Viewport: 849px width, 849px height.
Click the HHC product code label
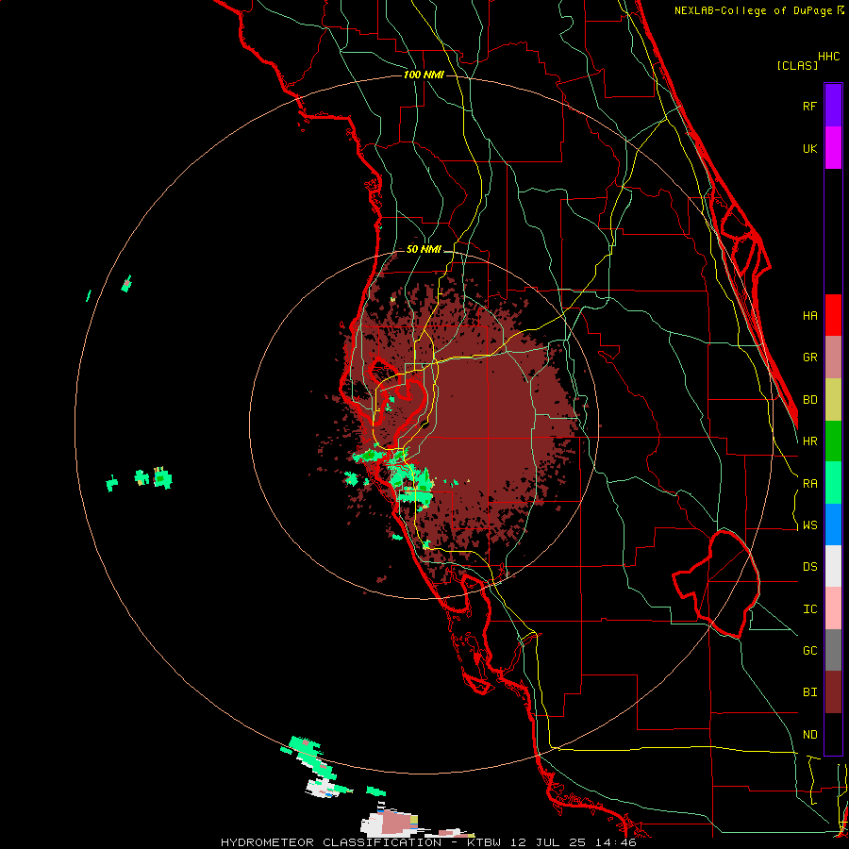[828, 57]
